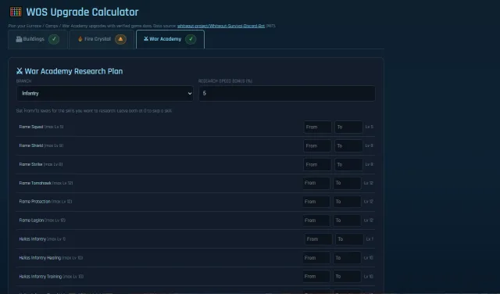Click the From field for Helios Infantry Training
The width and height of the screenshot is (500, 294).
pyautogui.click(x=316, y=277)
